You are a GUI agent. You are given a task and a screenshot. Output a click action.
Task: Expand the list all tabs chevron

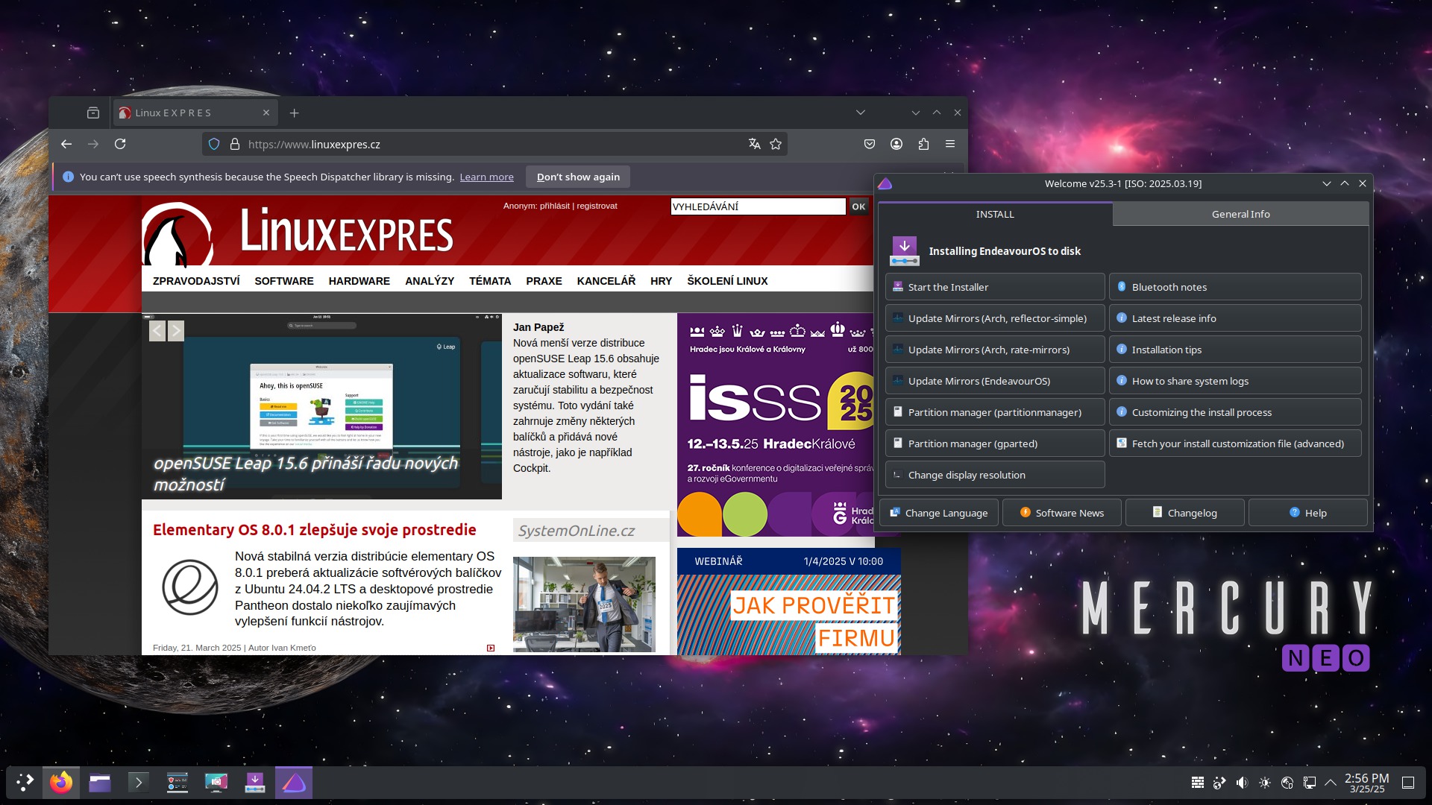(861, 113)
